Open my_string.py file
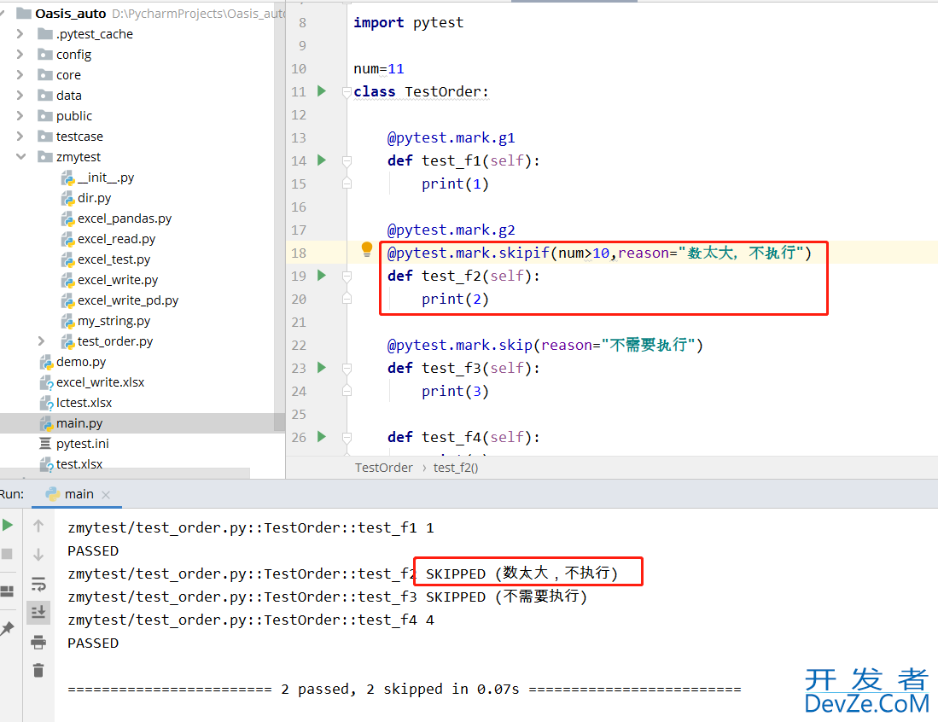Image resolution: width=938 pixels, height=722 pixels. click(x=114, y=321)
